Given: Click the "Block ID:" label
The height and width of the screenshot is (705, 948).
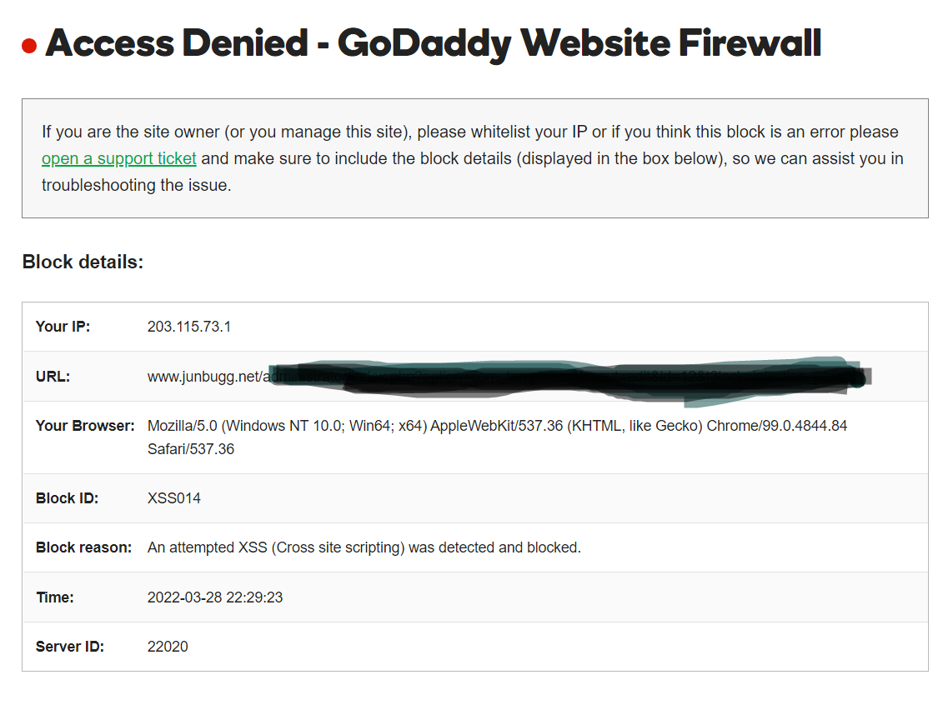Looking at the screenshot, I should [x=67, y=498].
